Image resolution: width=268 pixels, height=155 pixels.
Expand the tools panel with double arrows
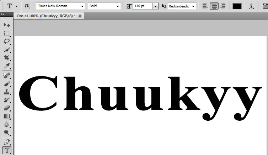coord(2,14)
